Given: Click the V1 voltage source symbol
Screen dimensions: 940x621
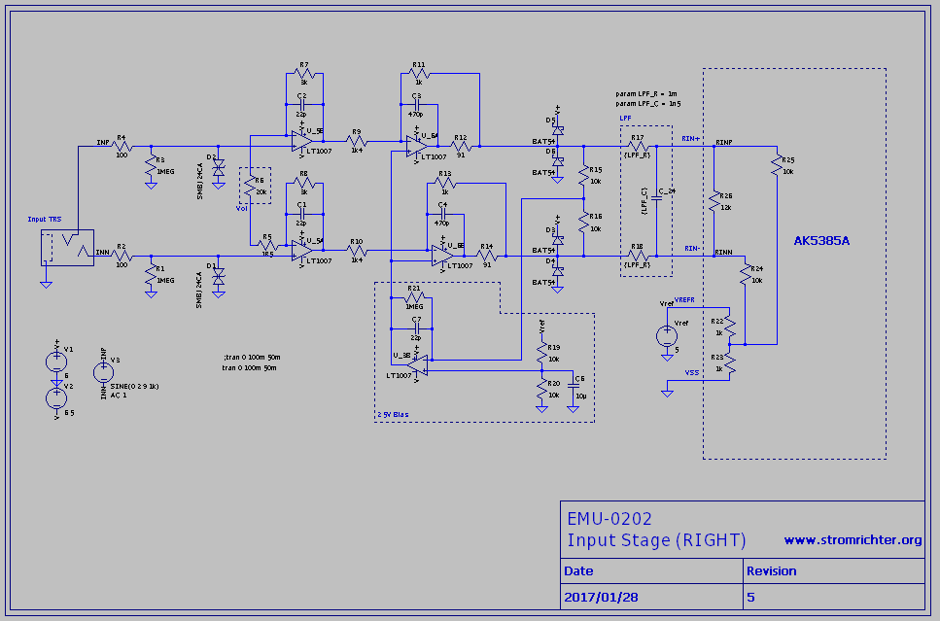Looking at the screenshot, I should click(x=56, y=362).
